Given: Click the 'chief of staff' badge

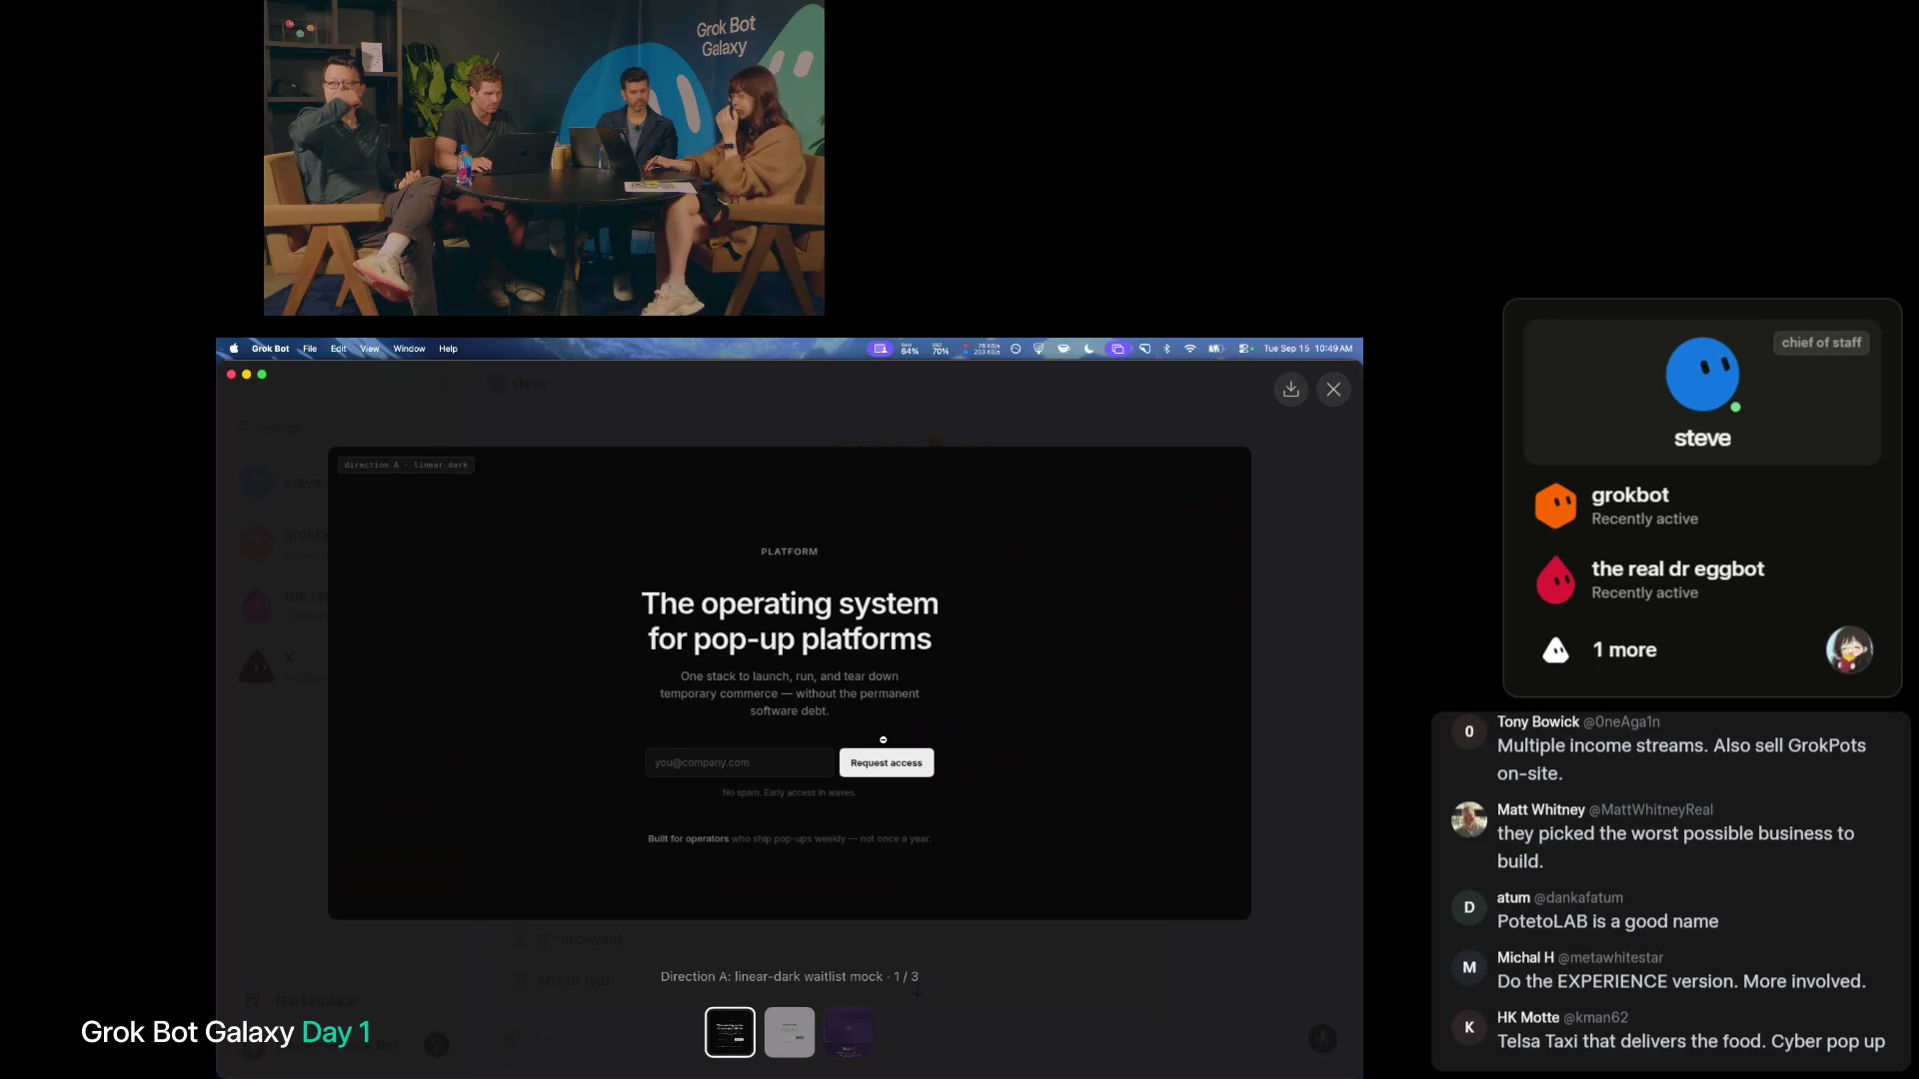Looking at the screenshot, I should point(1821,343).
